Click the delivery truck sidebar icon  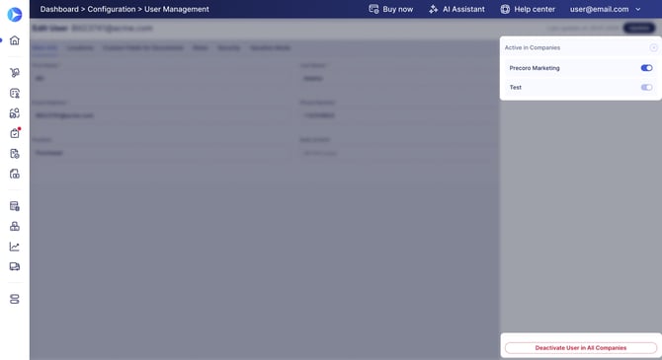(x=15, y=266)
